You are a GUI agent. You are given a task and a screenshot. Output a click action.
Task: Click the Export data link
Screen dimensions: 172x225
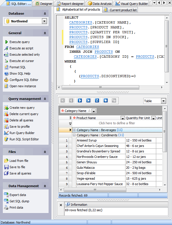pyautogui.click(x=18, y=195)
